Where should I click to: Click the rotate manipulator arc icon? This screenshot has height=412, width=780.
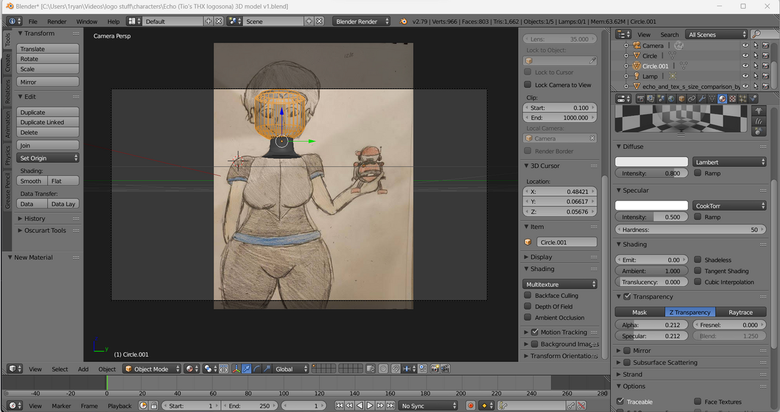click(257, 369)
